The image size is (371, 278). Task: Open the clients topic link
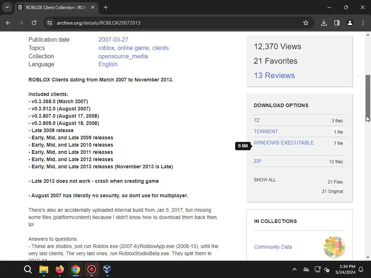161,48
